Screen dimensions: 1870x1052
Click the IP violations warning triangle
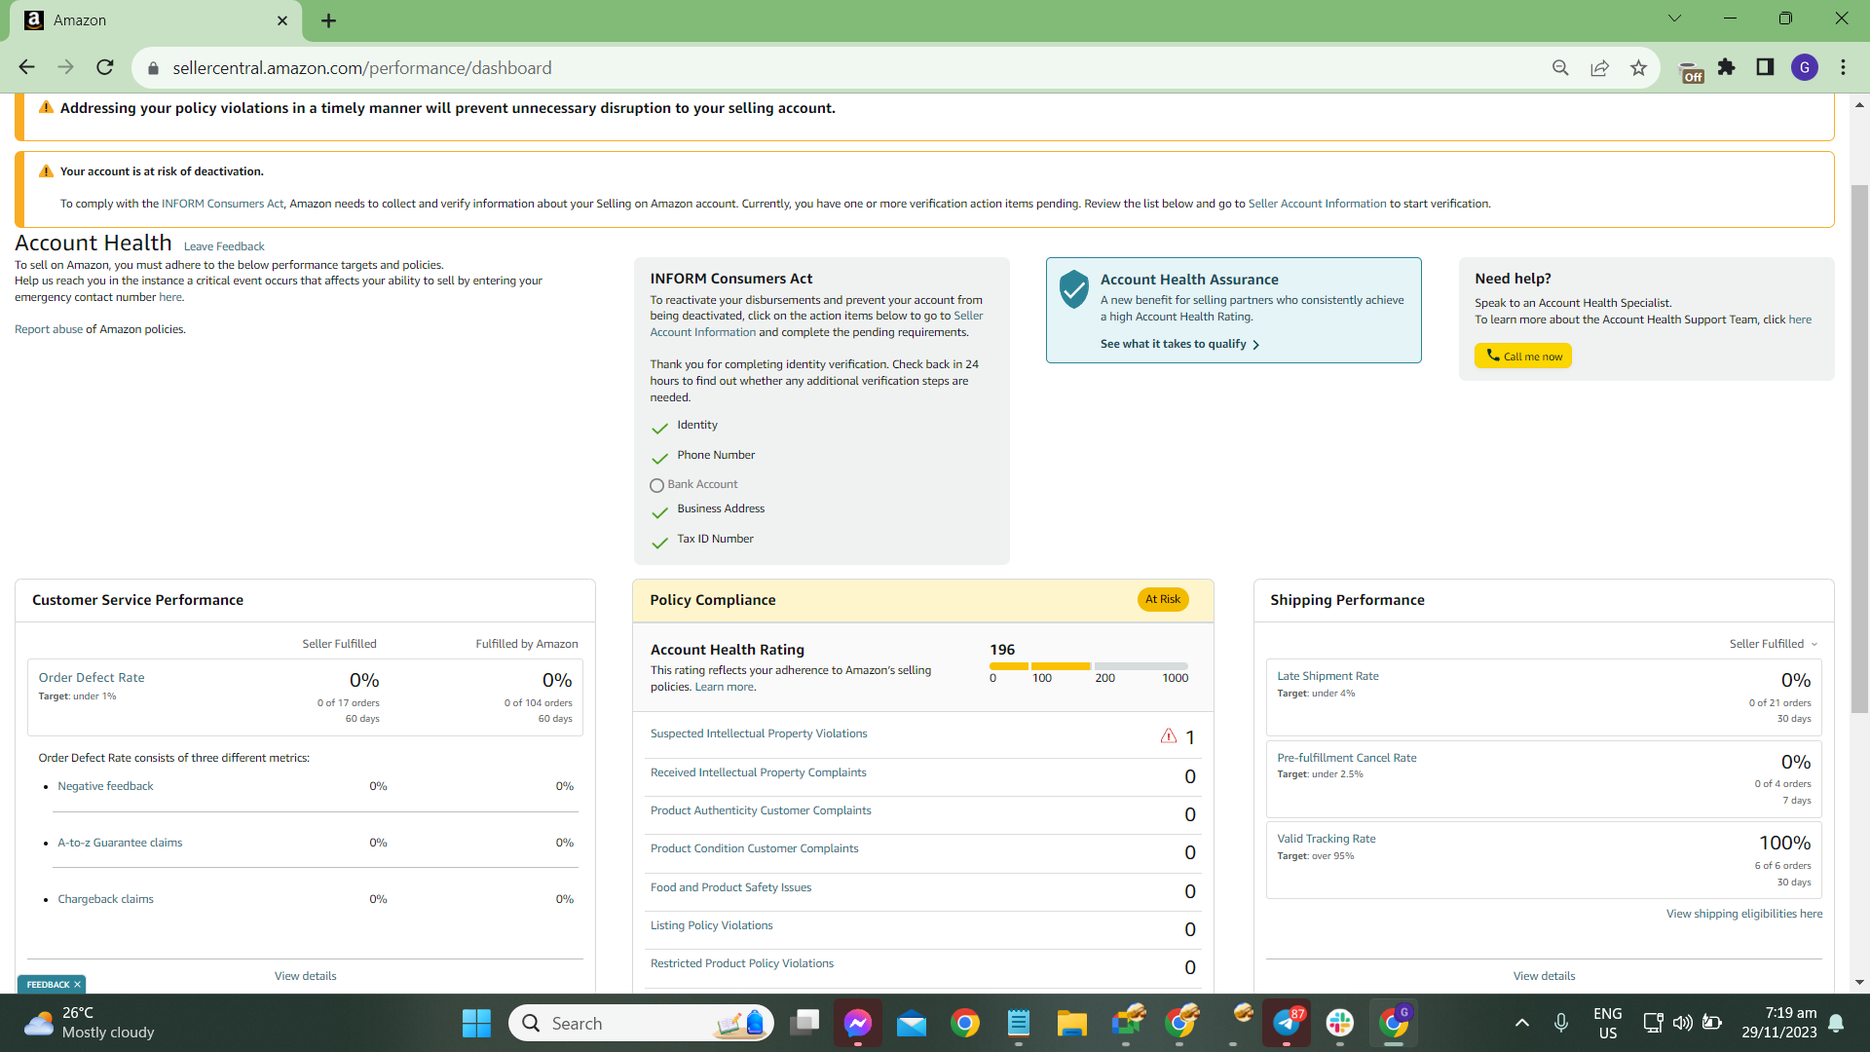click(x=1169, y=735)
